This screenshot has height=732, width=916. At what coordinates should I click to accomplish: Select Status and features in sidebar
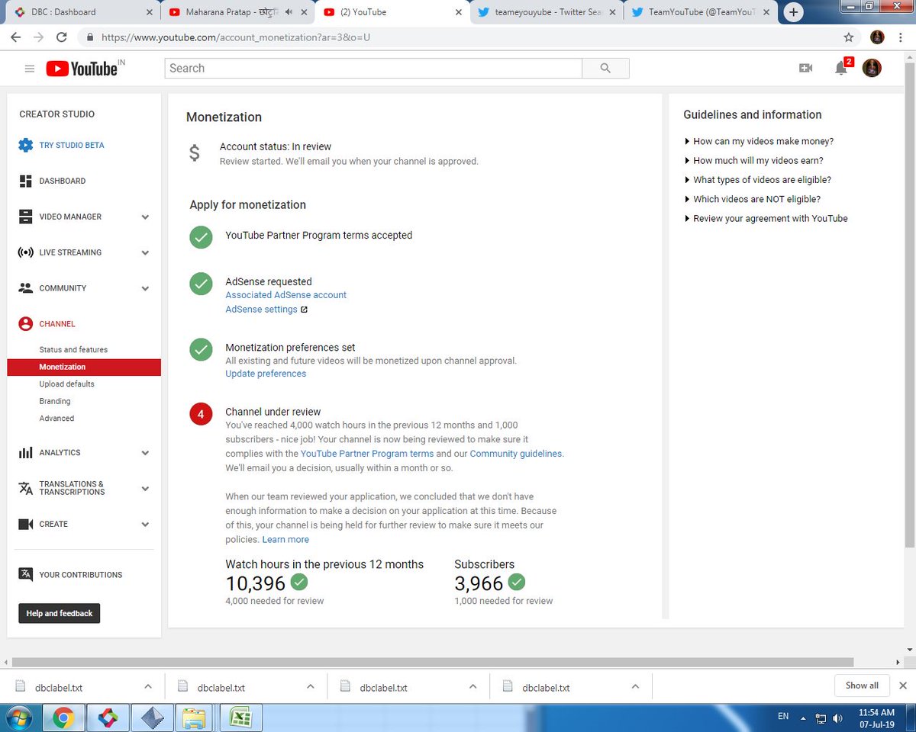[x=73, y=349]
